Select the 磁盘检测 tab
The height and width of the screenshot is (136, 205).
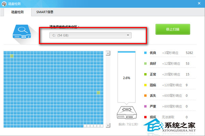click(17, 12)
